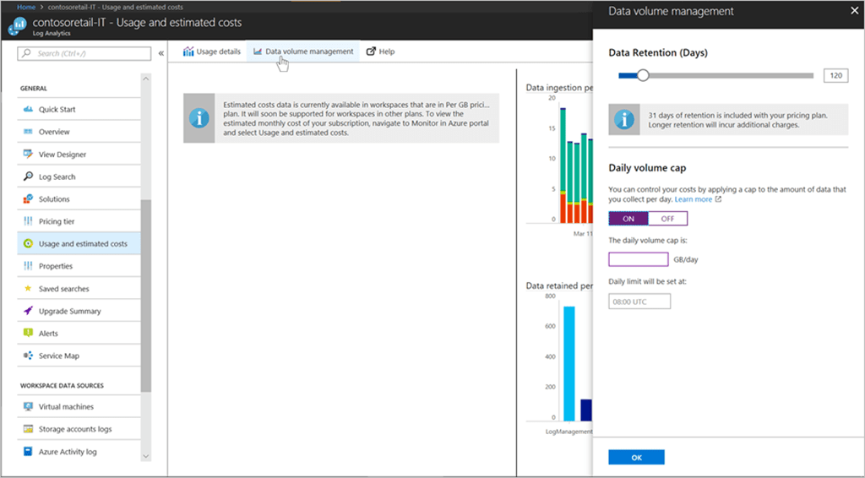Click the sidebar scroll up arrow
865x478 pixels.
coord(145,79)
